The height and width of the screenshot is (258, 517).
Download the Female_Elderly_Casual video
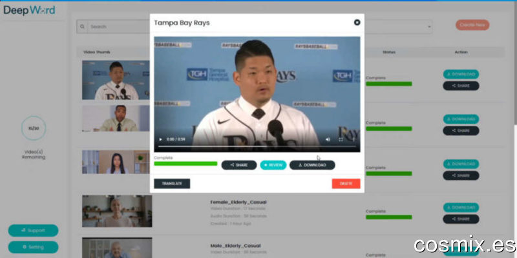point(461,207)
